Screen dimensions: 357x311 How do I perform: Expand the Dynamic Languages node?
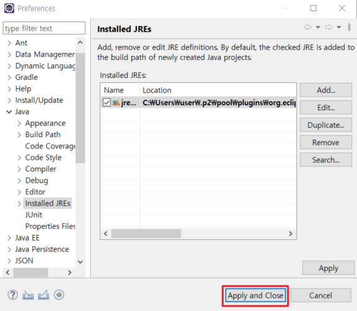click(x=9, y=66)
